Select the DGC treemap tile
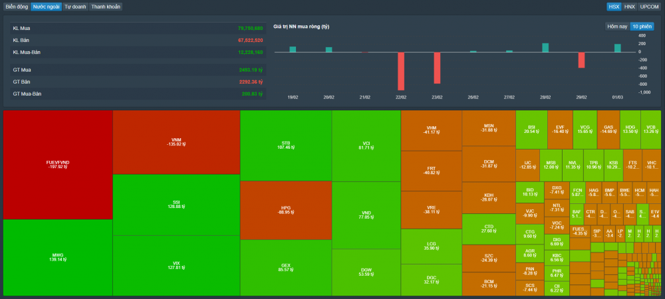 432,280
